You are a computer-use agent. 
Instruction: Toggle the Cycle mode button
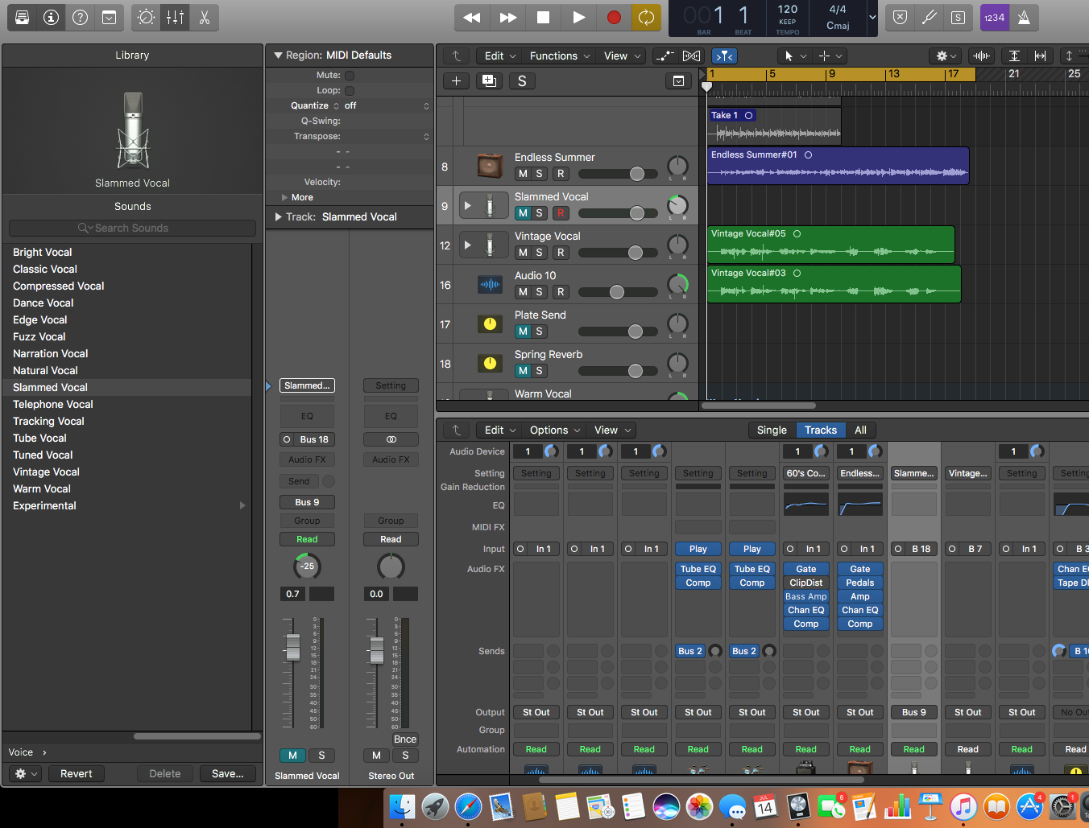tap(646, 18)
